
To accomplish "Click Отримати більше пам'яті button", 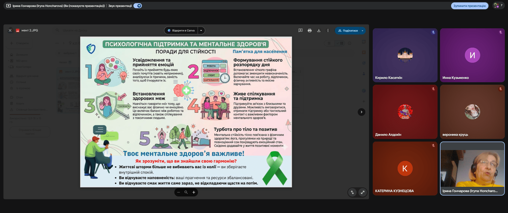I will (30, 132).
